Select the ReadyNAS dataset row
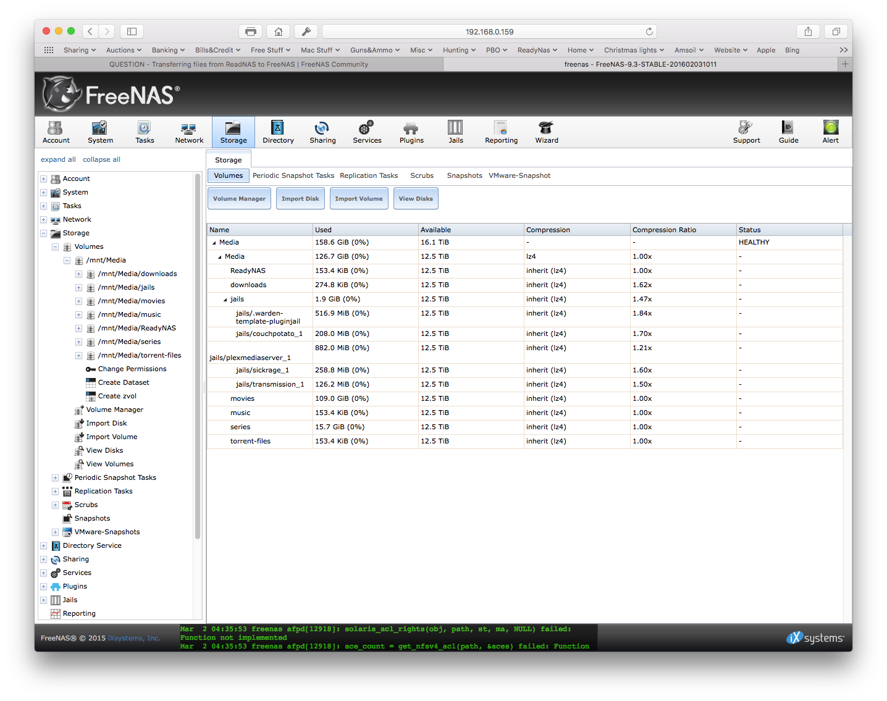887x701 pixels. point(525,271)
